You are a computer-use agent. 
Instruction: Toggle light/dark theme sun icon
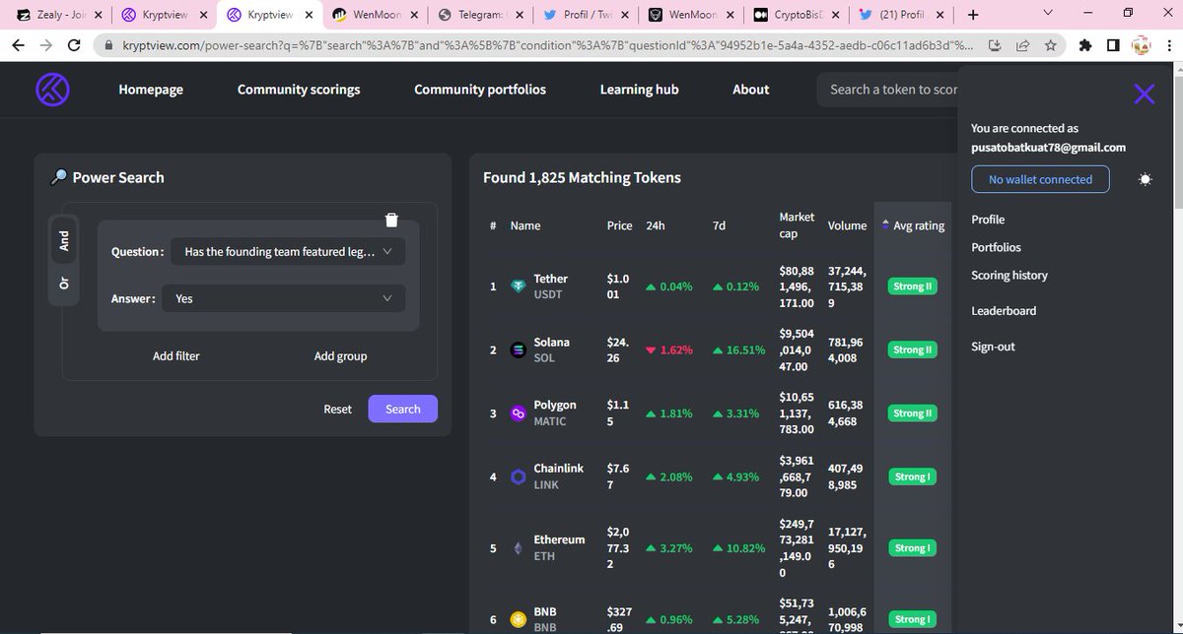click(x=1145, y=179)
